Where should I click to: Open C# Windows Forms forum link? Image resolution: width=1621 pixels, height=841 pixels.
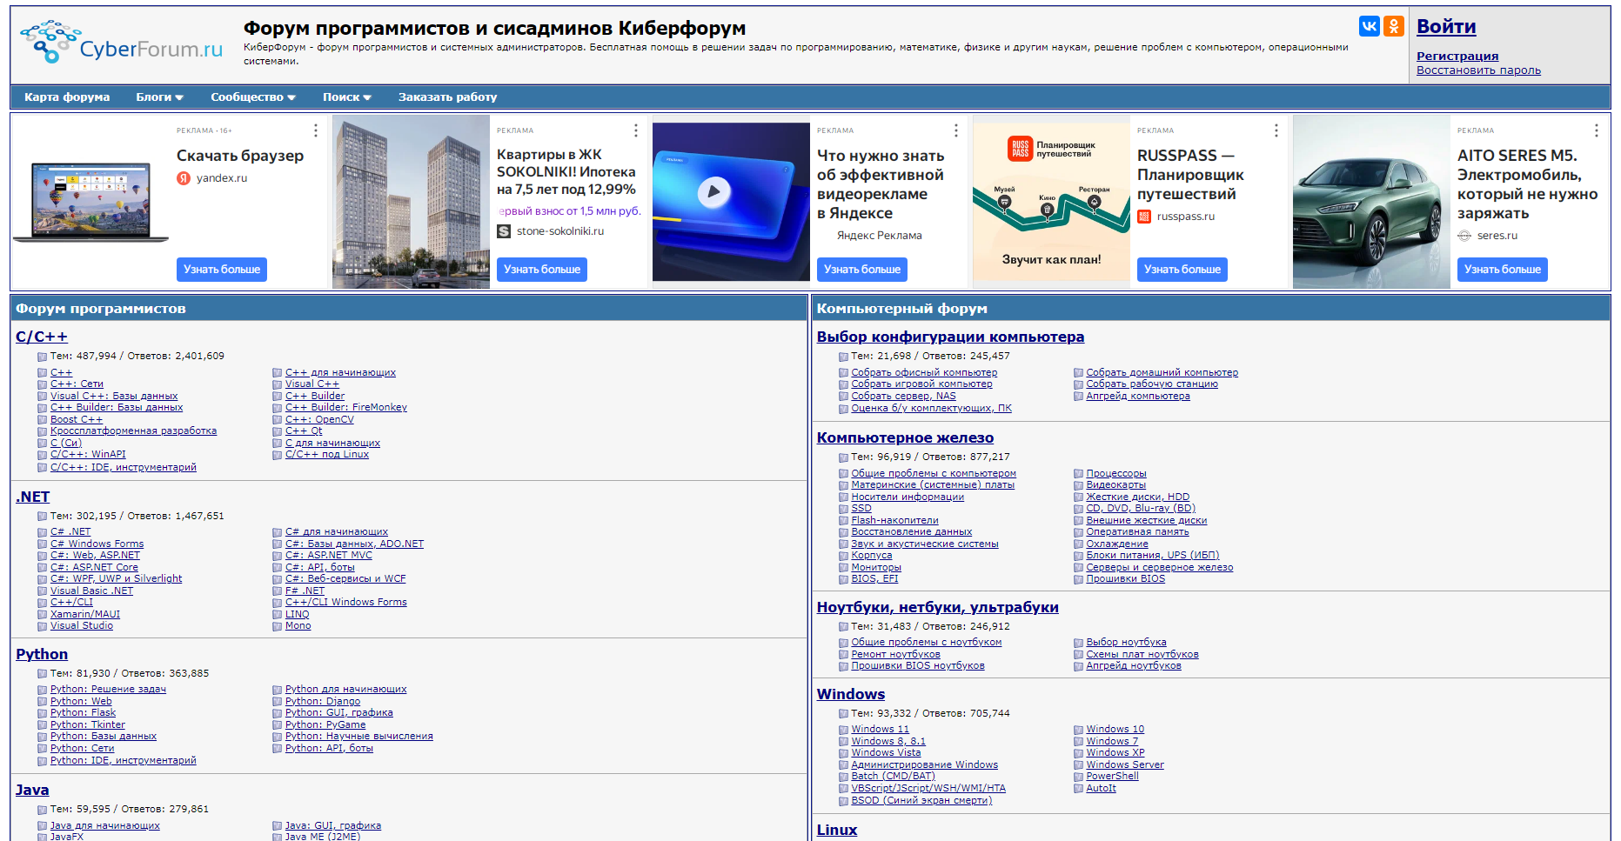pos(97,544)
